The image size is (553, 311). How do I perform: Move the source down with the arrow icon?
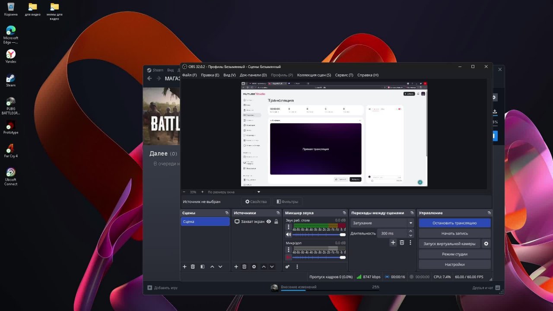pos(272,267)
